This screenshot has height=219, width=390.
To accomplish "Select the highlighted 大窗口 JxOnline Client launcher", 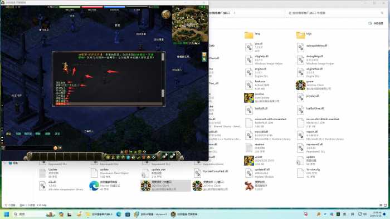I will tap(165, 186).
